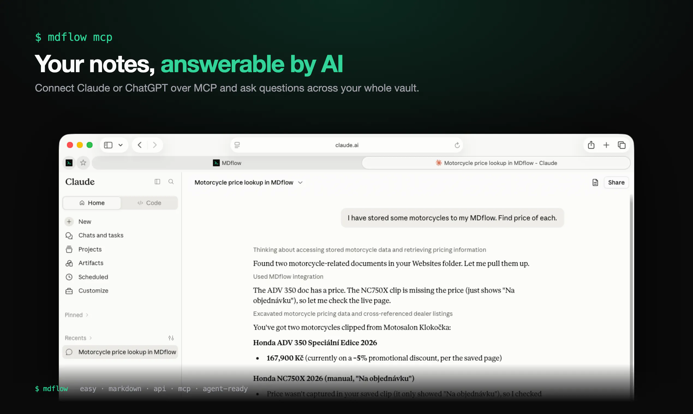This screenshot has height=414, width=693.
Task: Click the Customize briefcase icon
Action: tap(69, 291)
